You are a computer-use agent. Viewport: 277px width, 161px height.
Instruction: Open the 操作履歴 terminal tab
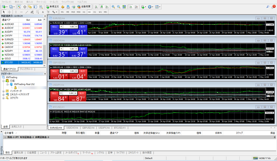pyautogui.click(x=147, y=153)
